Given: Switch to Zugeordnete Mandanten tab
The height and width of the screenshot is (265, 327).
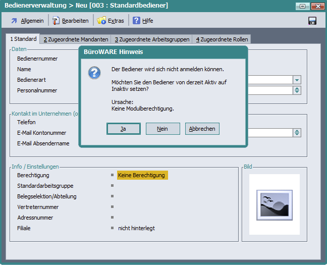Looking at the screenshot, I should tap(76, 39).
